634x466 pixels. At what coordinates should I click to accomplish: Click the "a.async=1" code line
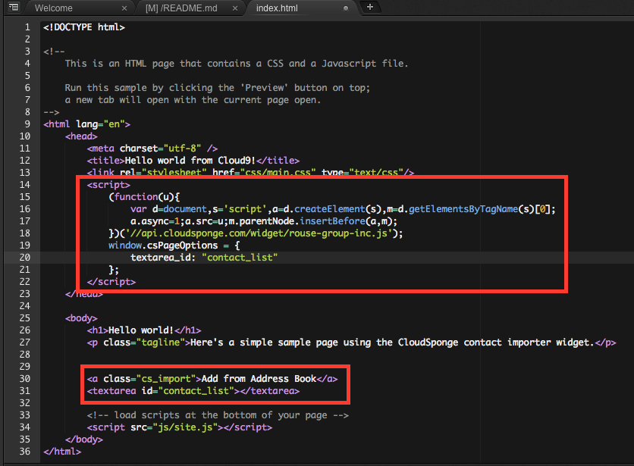(x=264, y=221)
